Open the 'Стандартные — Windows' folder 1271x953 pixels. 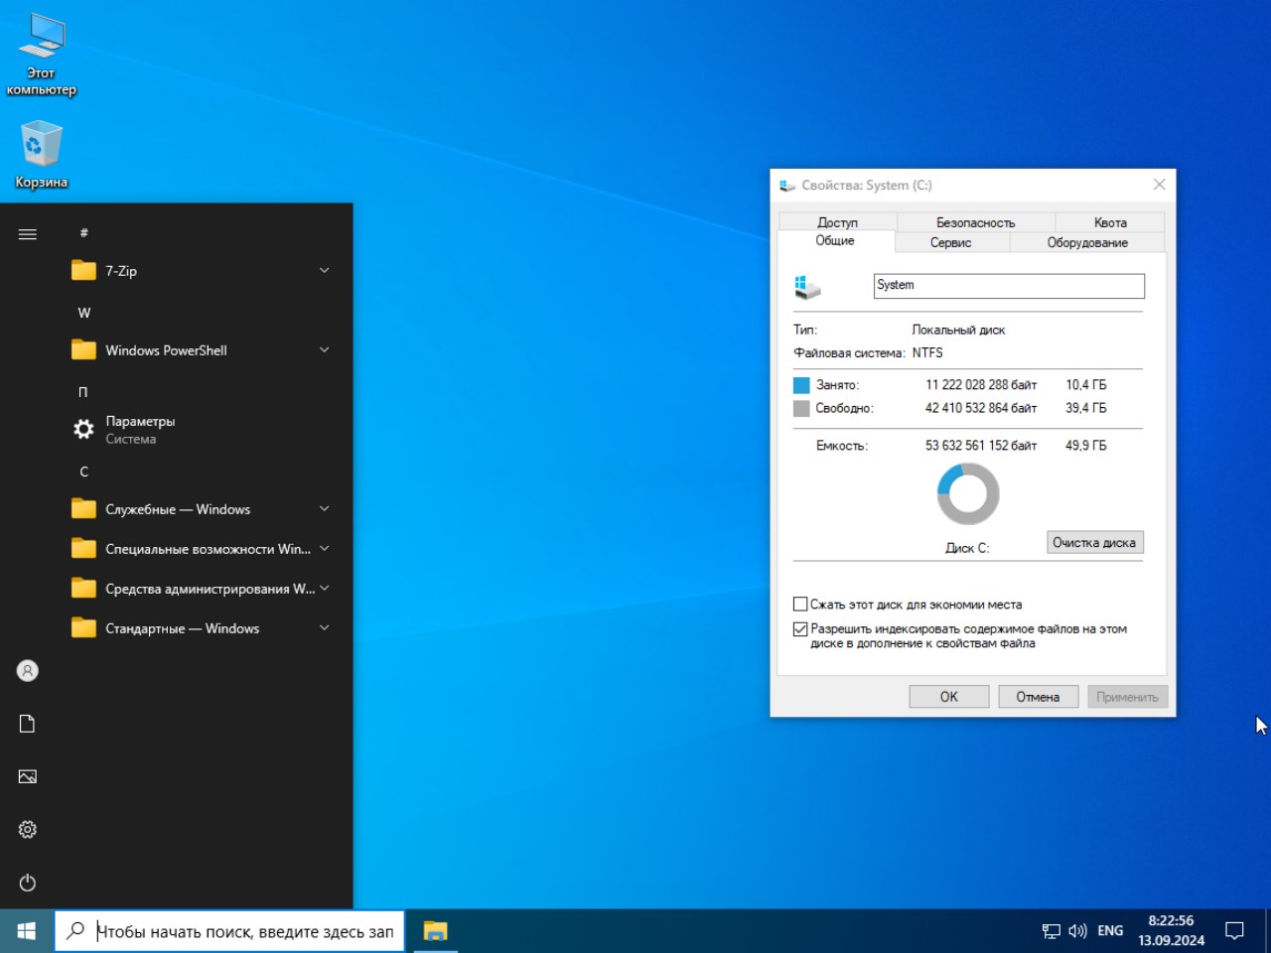click(204, 628)
